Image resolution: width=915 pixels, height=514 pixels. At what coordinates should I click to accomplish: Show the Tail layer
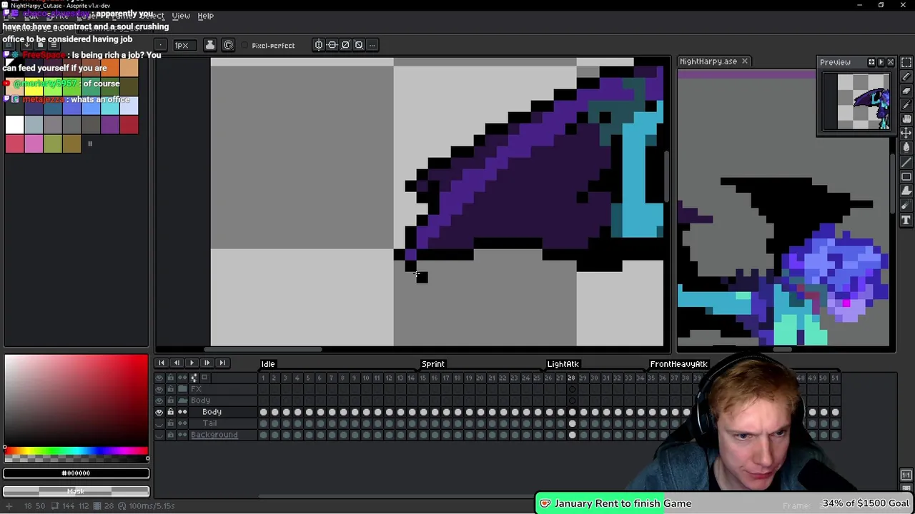point(159,423)
